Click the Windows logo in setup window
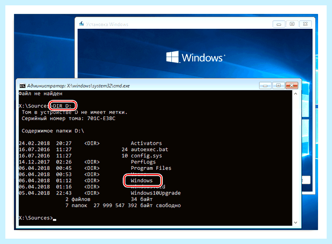The image size is (332, 244). [195, 57]
